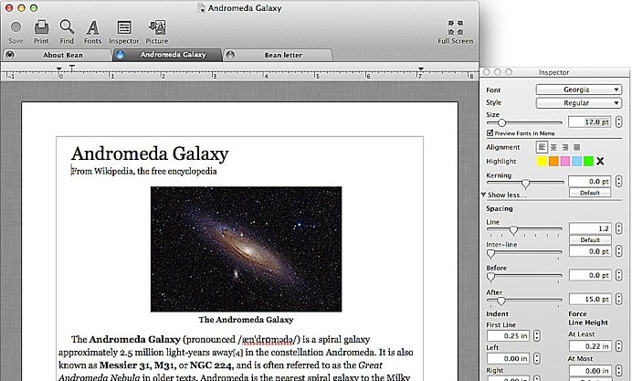Click the close dot on About Bean tab
Image resolution: width=632 pixels, height=381 pixels.
tap(10, 55)
